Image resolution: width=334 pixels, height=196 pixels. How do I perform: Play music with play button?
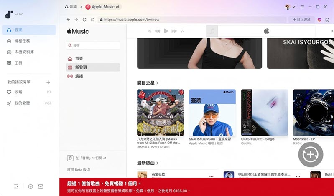tap(166, 31)
